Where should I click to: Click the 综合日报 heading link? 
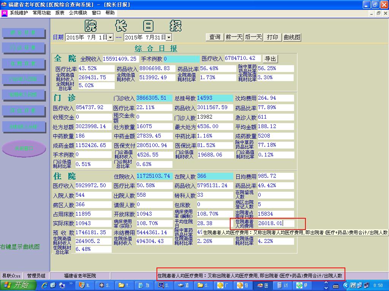(156, 48)
